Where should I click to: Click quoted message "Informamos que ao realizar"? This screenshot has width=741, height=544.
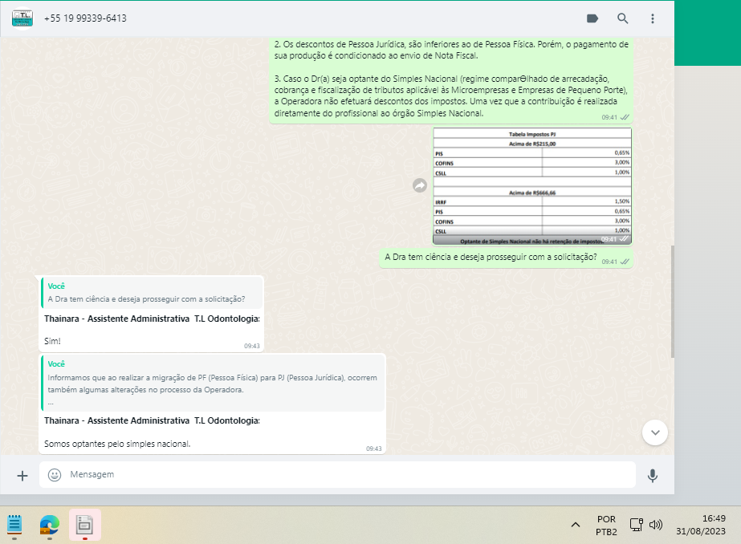(213, 384)
